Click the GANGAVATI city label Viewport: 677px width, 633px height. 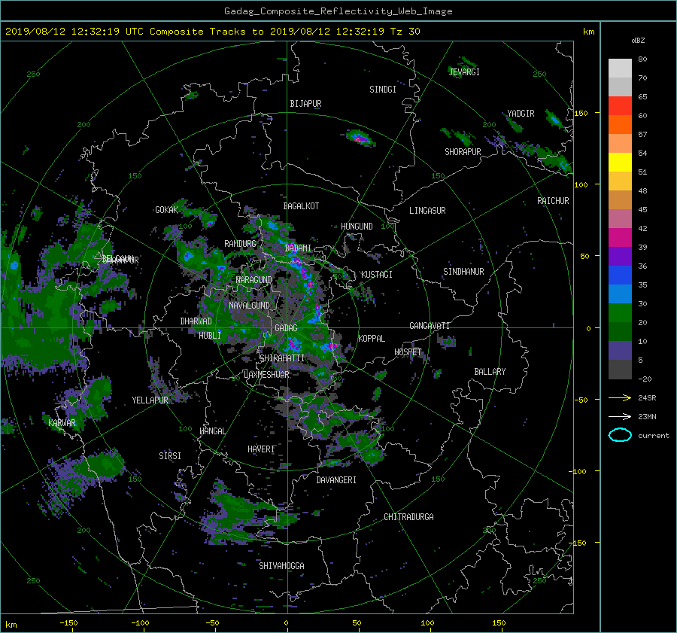click(x=430, y=326)
